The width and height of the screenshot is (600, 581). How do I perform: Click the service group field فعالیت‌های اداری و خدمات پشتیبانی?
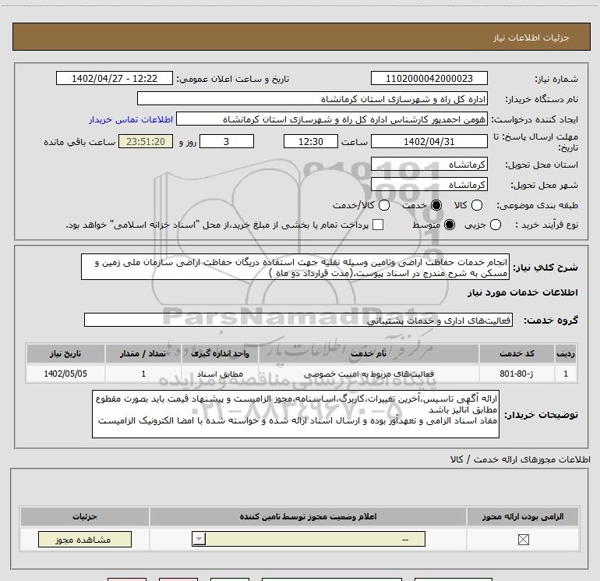298,320
